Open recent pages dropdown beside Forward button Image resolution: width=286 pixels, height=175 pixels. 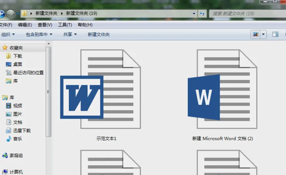(x=18, y=14)
